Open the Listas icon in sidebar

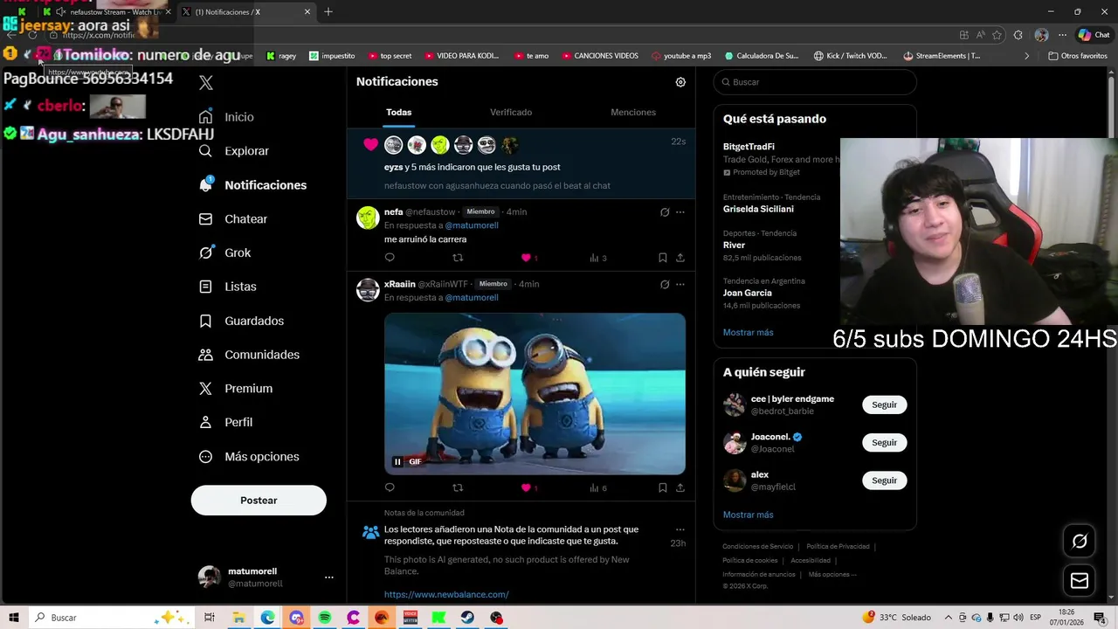click(x=205, y=287)
